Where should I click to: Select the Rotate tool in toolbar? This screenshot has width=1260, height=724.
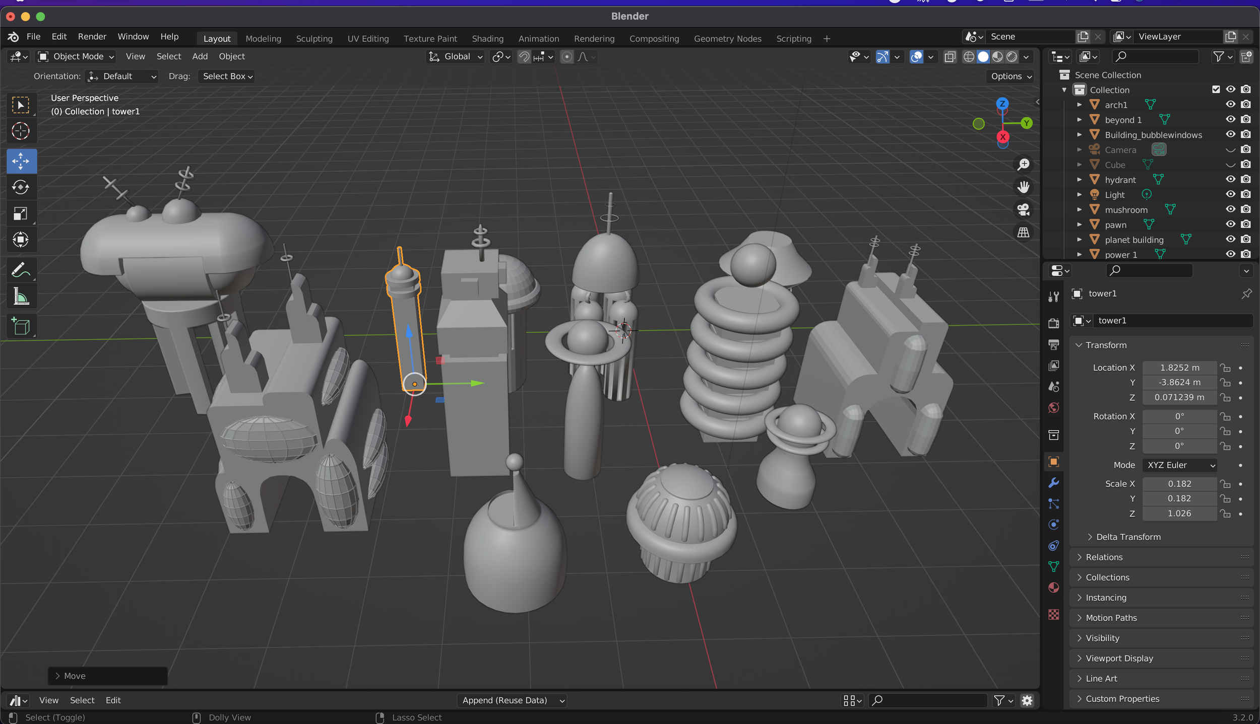point(21,187)
